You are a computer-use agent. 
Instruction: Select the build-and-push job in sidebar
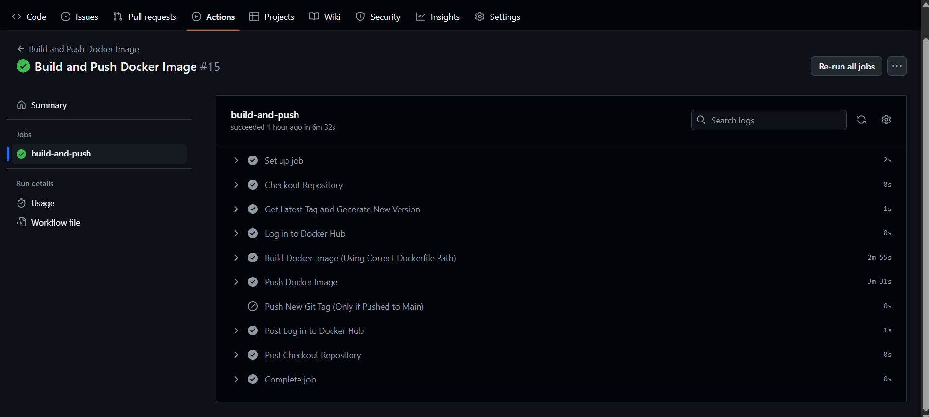pyautogui.click(x=99, y=154)
